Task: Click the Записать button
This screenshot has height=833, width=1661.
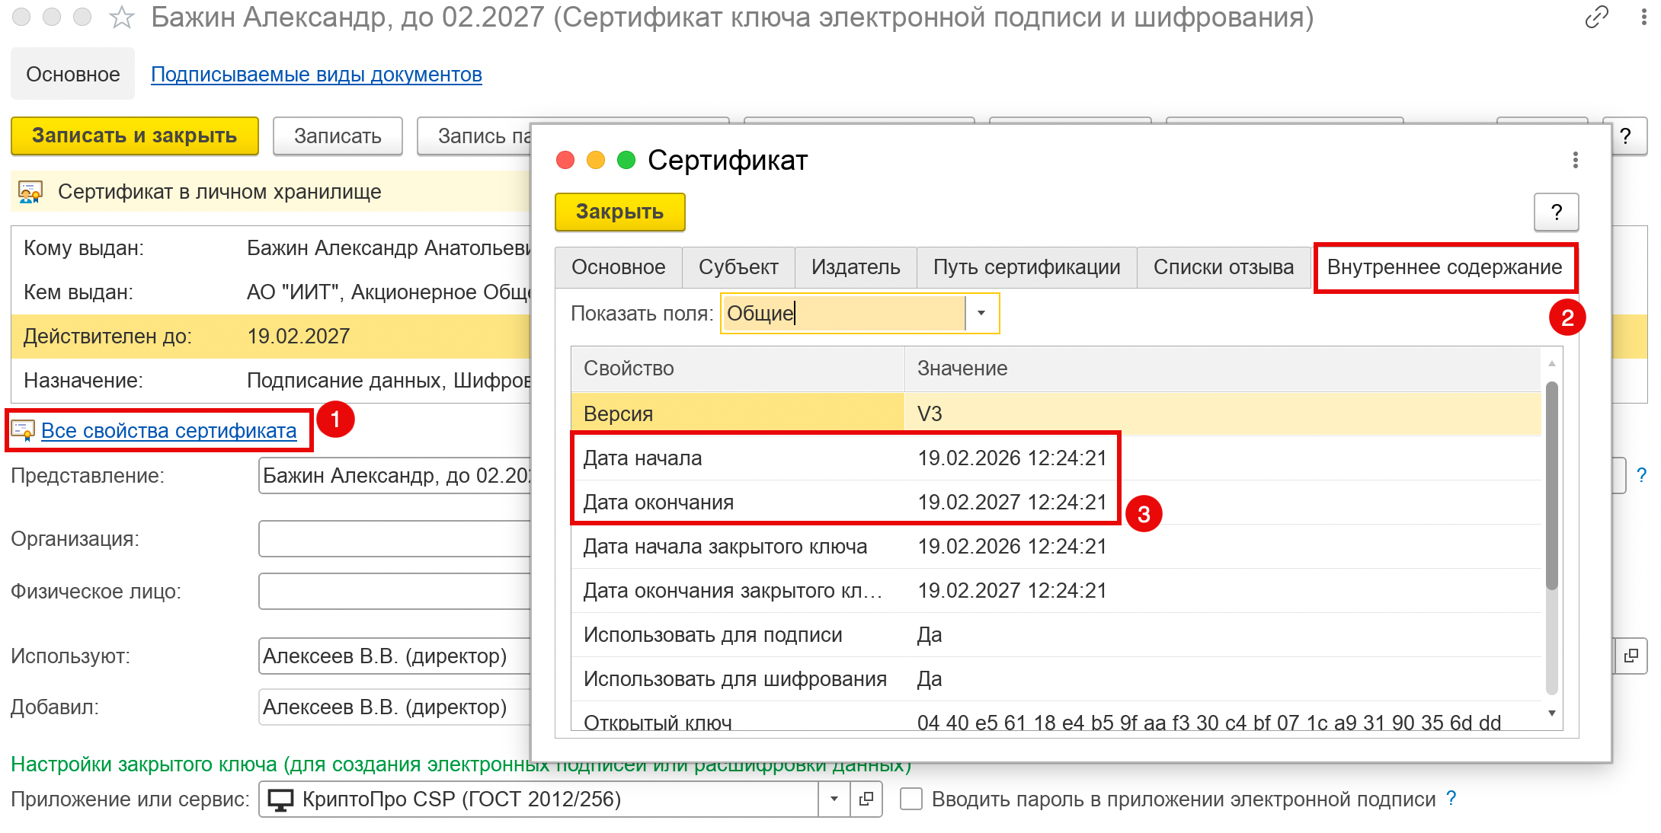Action: [x=338, y=136]
